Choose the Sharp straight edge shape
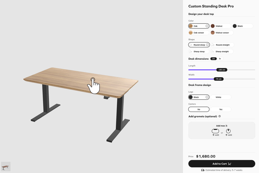 (x=222, y=51)
